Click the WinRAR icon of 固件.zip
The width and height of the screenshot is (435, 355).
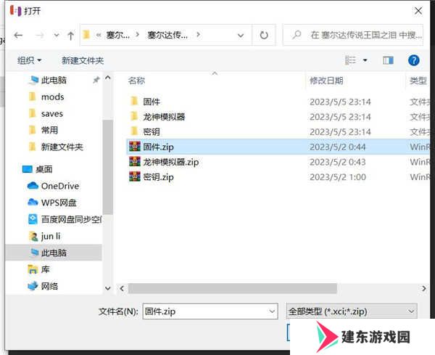[x=135, y=147]
